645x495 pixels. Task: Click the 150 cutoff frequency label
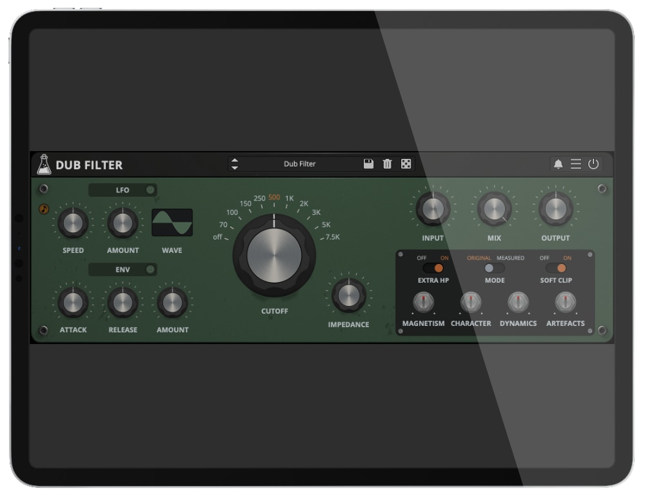click(x=245, y=204)
